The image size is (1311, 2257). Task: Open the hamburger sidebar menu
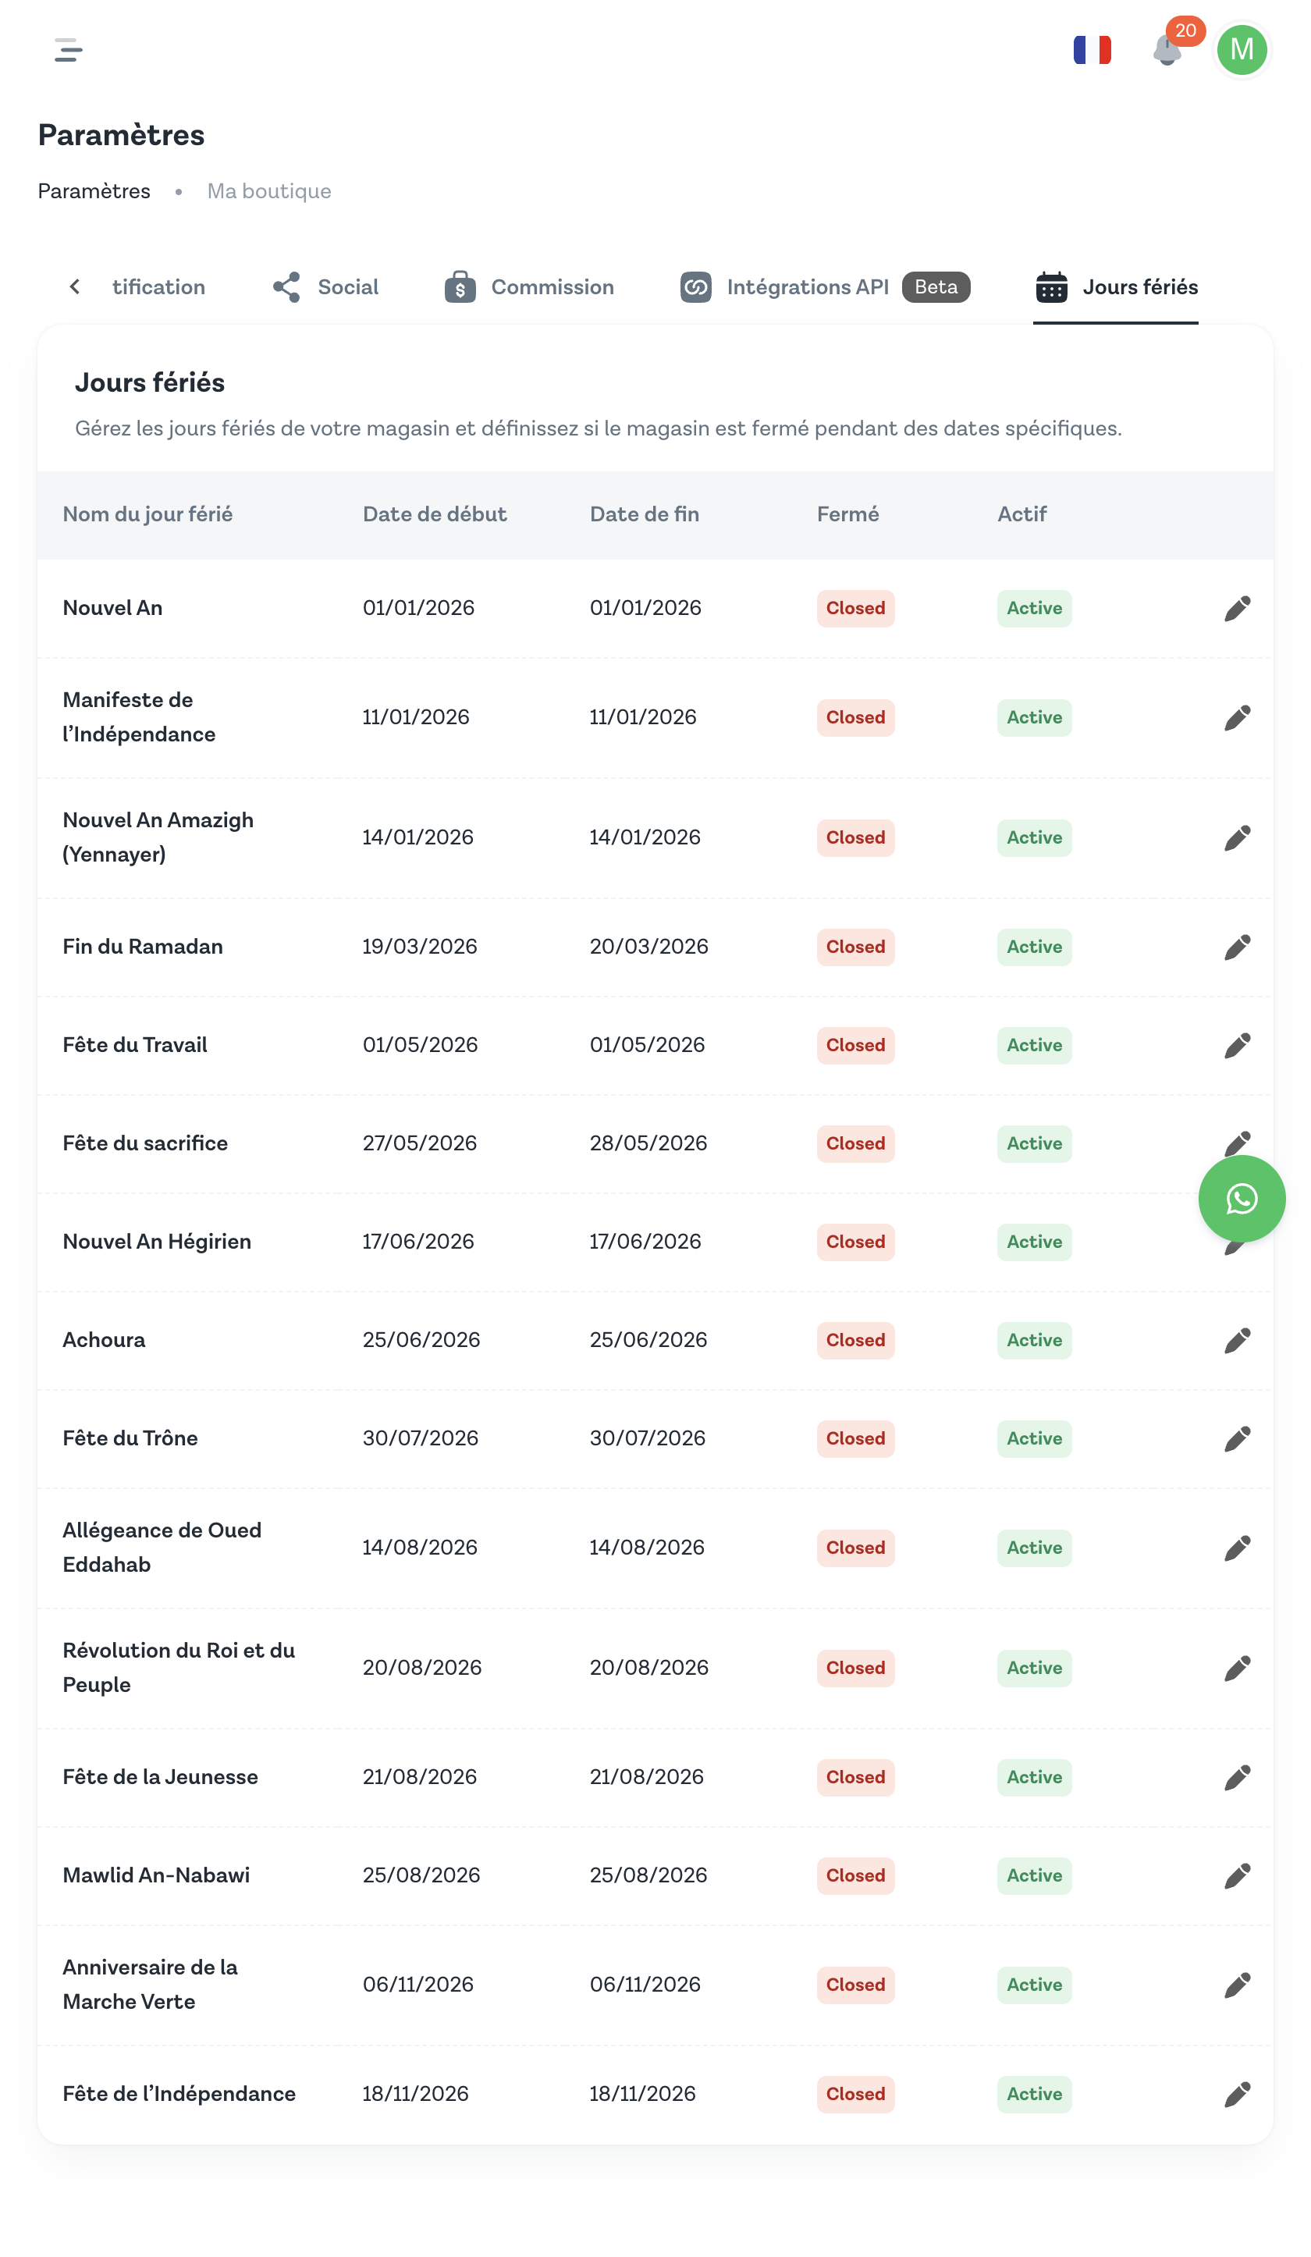coord(68,50)
